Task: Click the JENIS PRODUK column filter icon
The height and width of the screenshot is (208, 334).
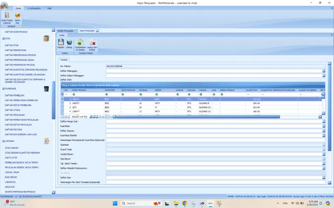Action: tap(123, 95)
